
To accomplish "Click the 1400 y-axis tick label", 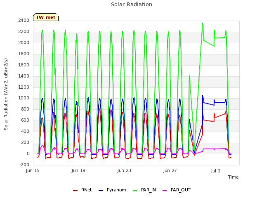I will pyautogui.click(x=24, y=76).
